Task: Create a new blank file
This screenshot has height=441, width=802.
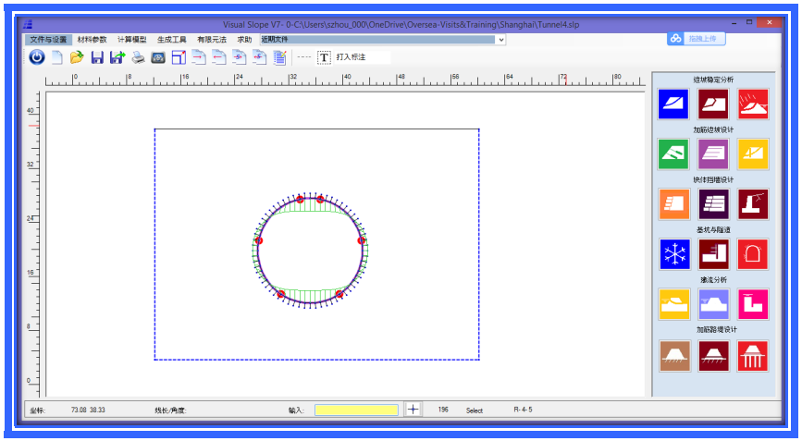Action: click(57, 57)
